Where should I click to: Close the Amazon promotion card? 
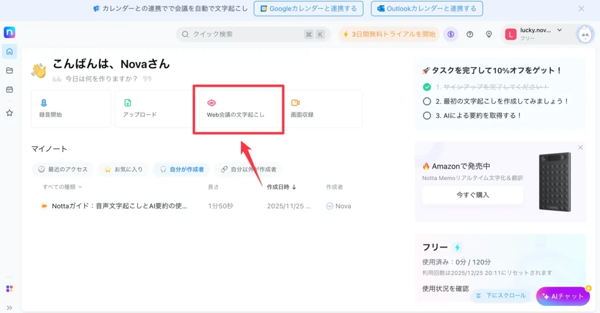click(581, 147)
